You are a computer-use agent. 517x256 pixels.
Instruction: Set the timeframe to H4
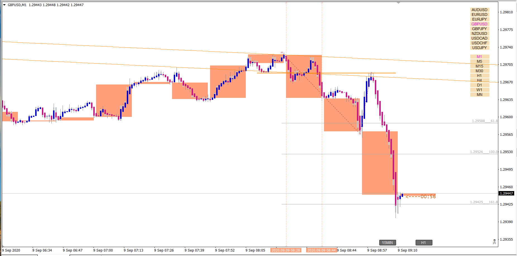(x=480, y=80)
